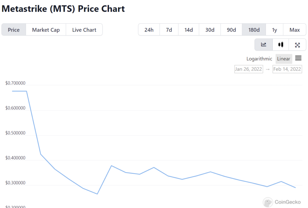Choose the 30d time range
The height and width of the screenshot is (208, 308).
pyautogui.click(x=210, y=30)
